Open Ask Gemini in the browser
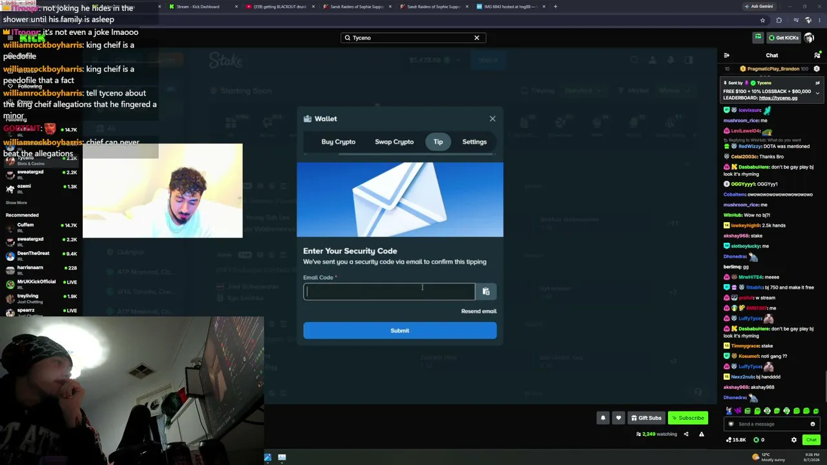The image size is (827, 465). click(x=759, y=6)
